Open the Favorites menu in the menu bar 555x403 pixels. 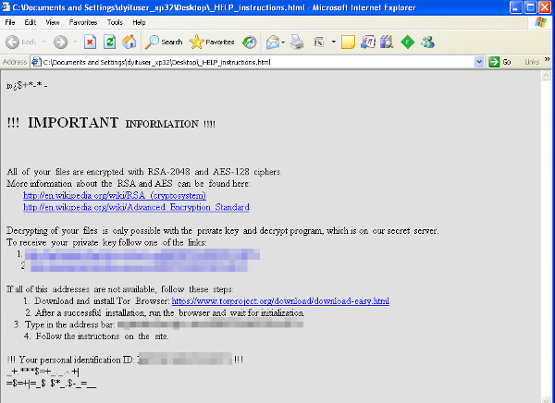pos(83,21)
